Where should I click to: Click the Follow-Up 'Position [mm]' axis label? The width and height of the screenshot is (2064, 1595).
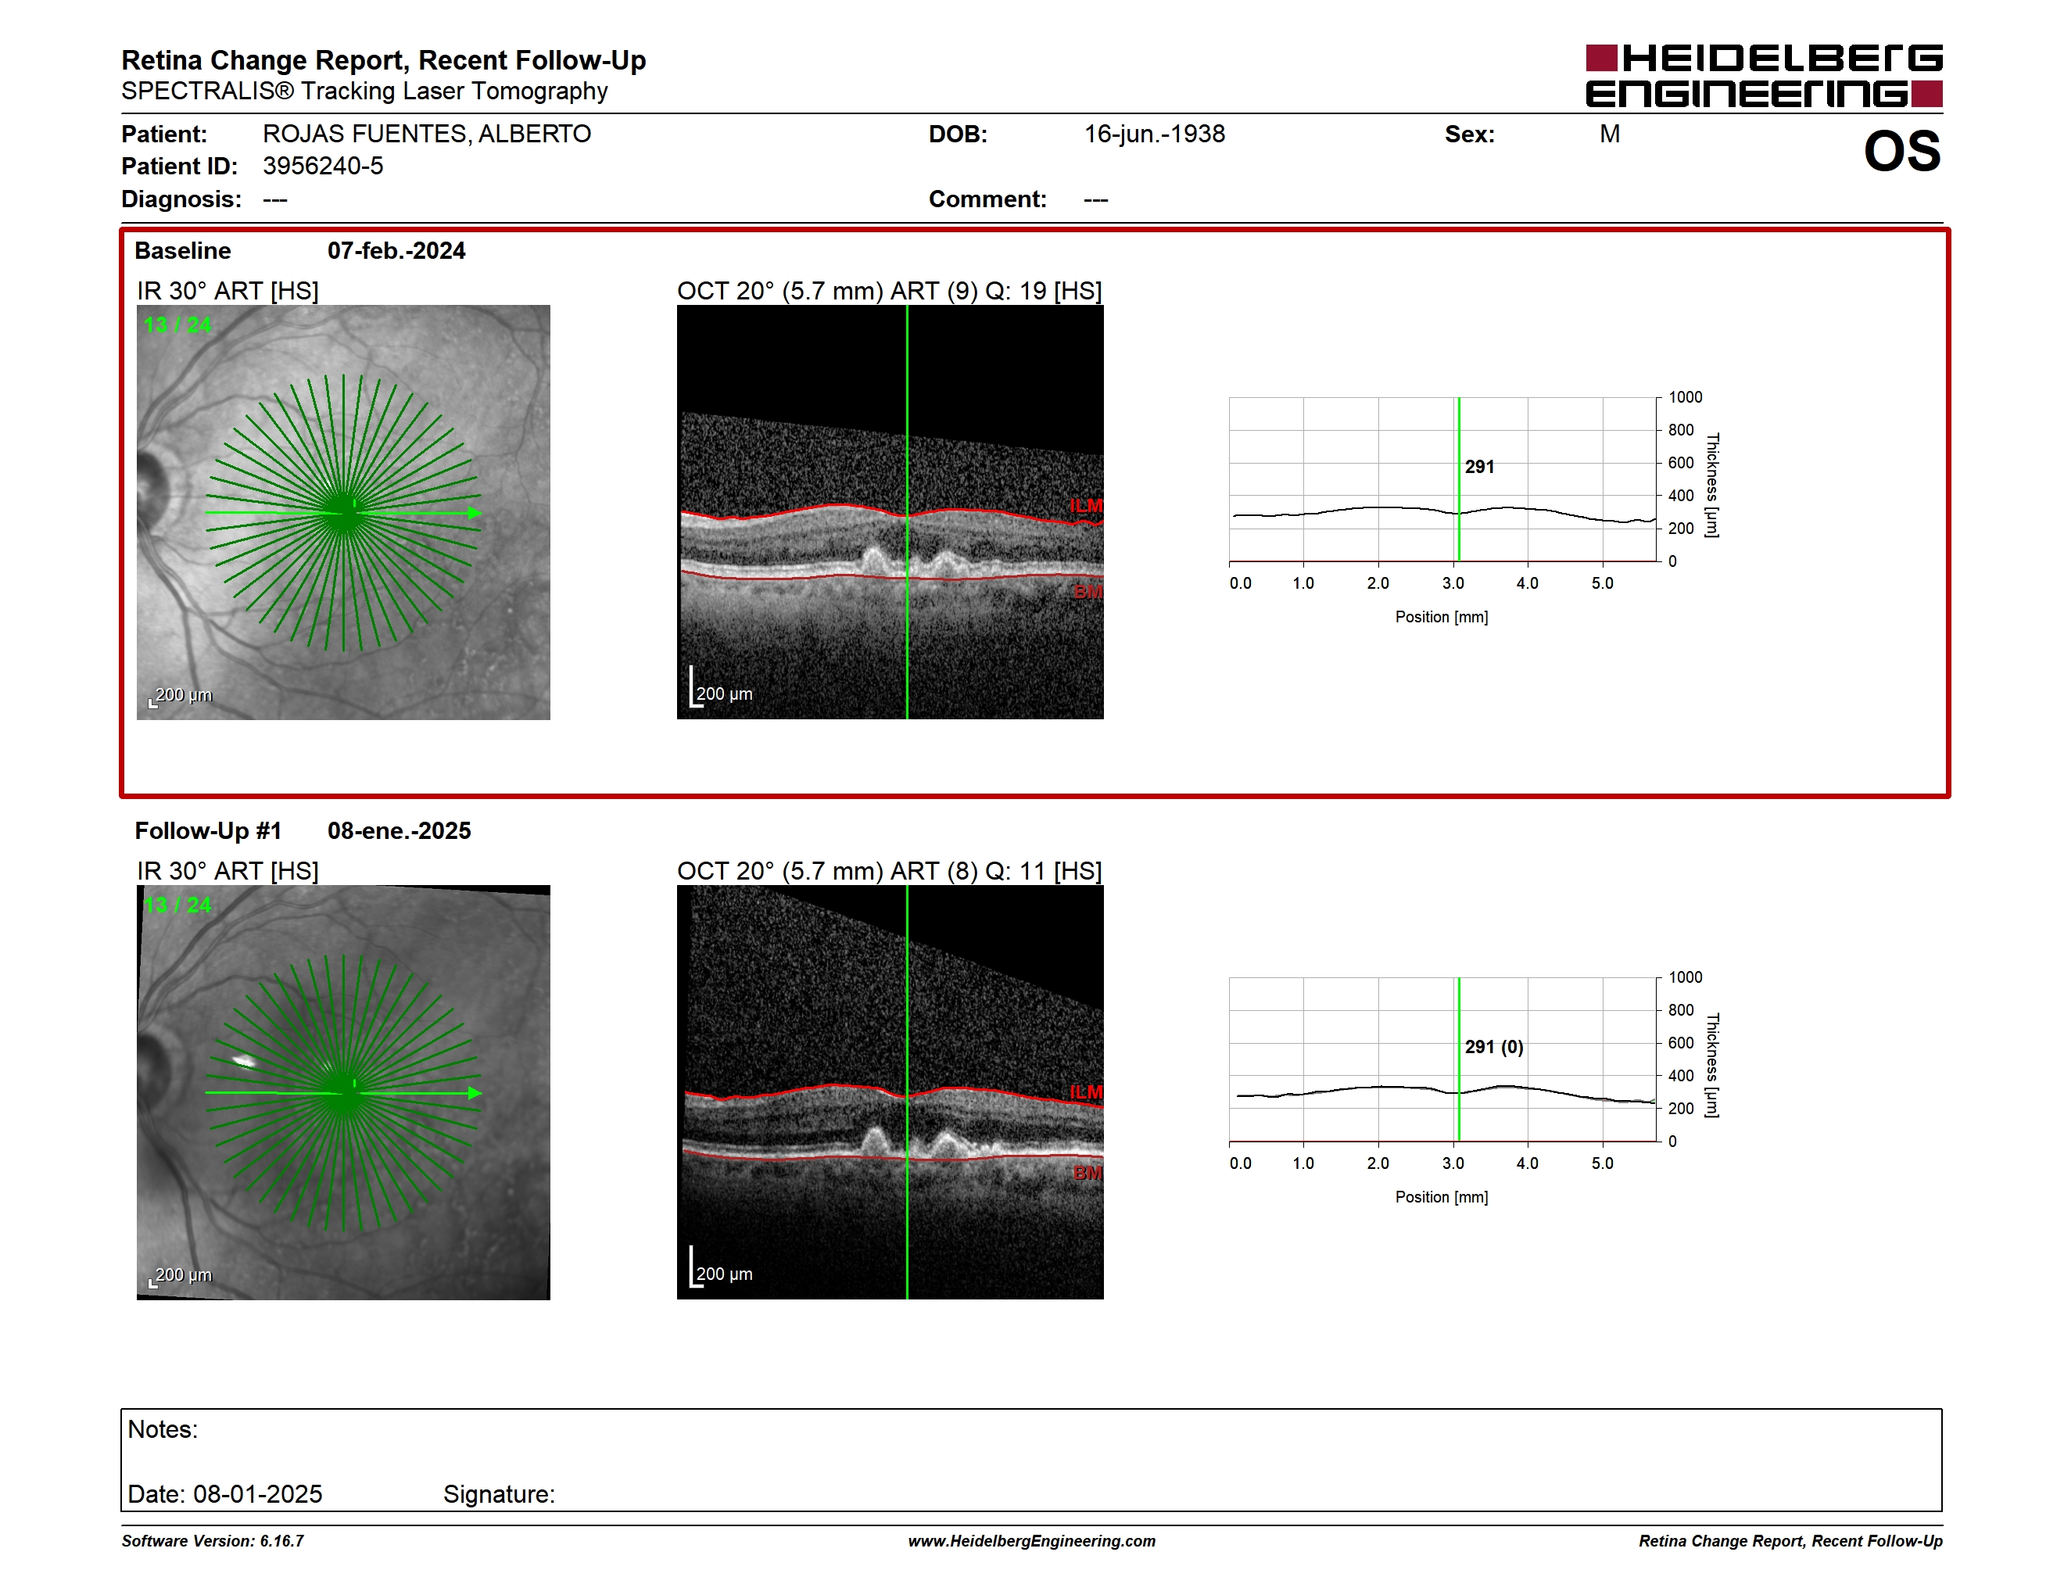[1441, 1197]
